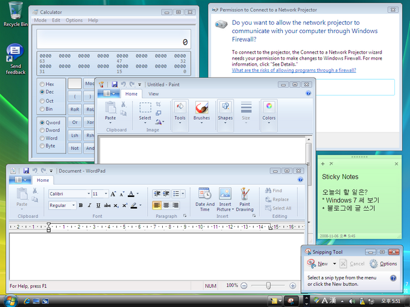
Task: Click WordPad zoom slider thumb
Action: tap(268, 285)
